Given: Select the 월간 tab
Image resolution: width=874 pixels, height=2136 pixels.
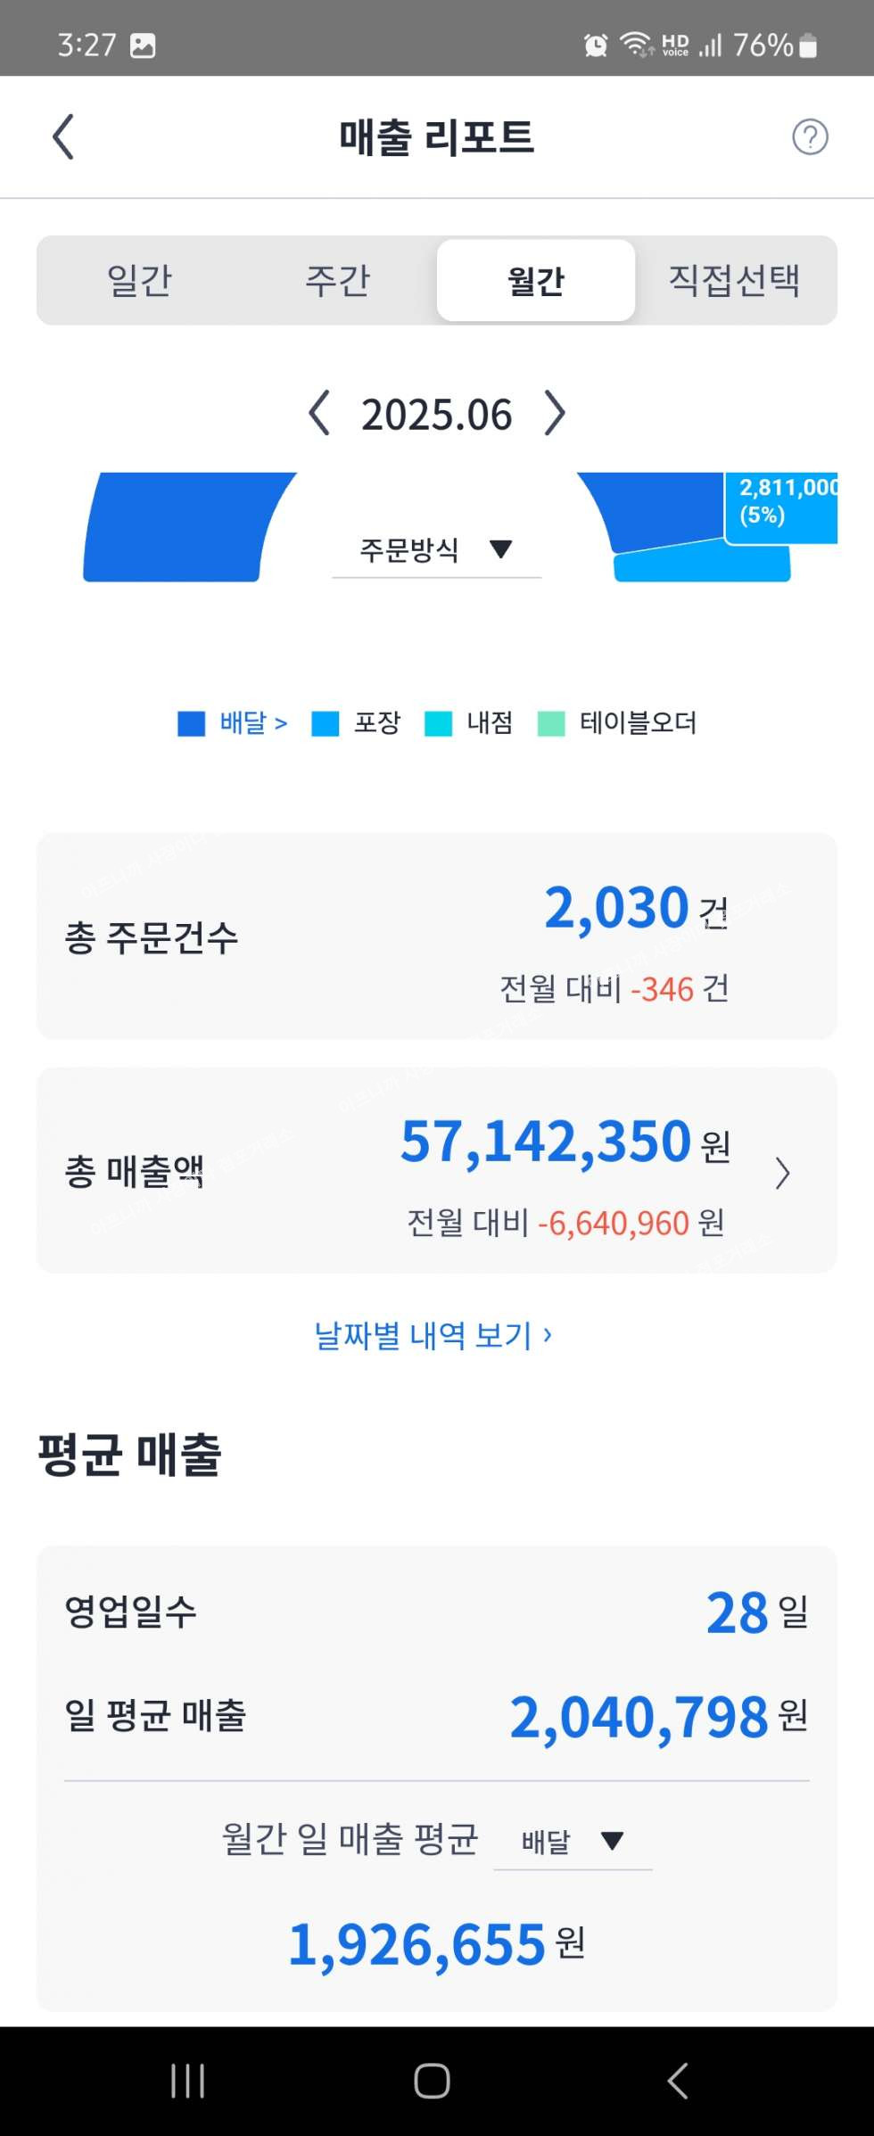Looking at the screenshot, I should (x=536, y=280).
